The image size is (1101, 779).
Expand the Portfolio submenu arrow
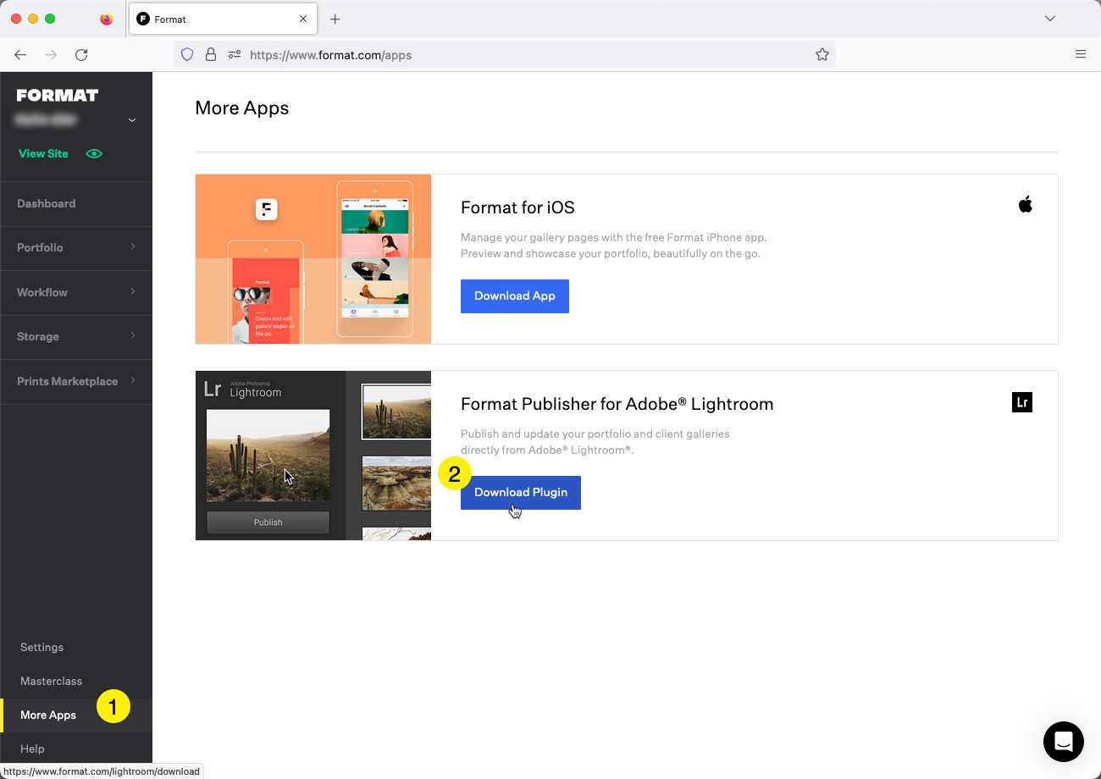[133, 247]
